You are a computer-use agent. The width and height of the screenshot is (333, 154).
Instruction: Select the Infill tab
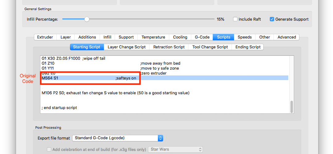pos(107,37)
